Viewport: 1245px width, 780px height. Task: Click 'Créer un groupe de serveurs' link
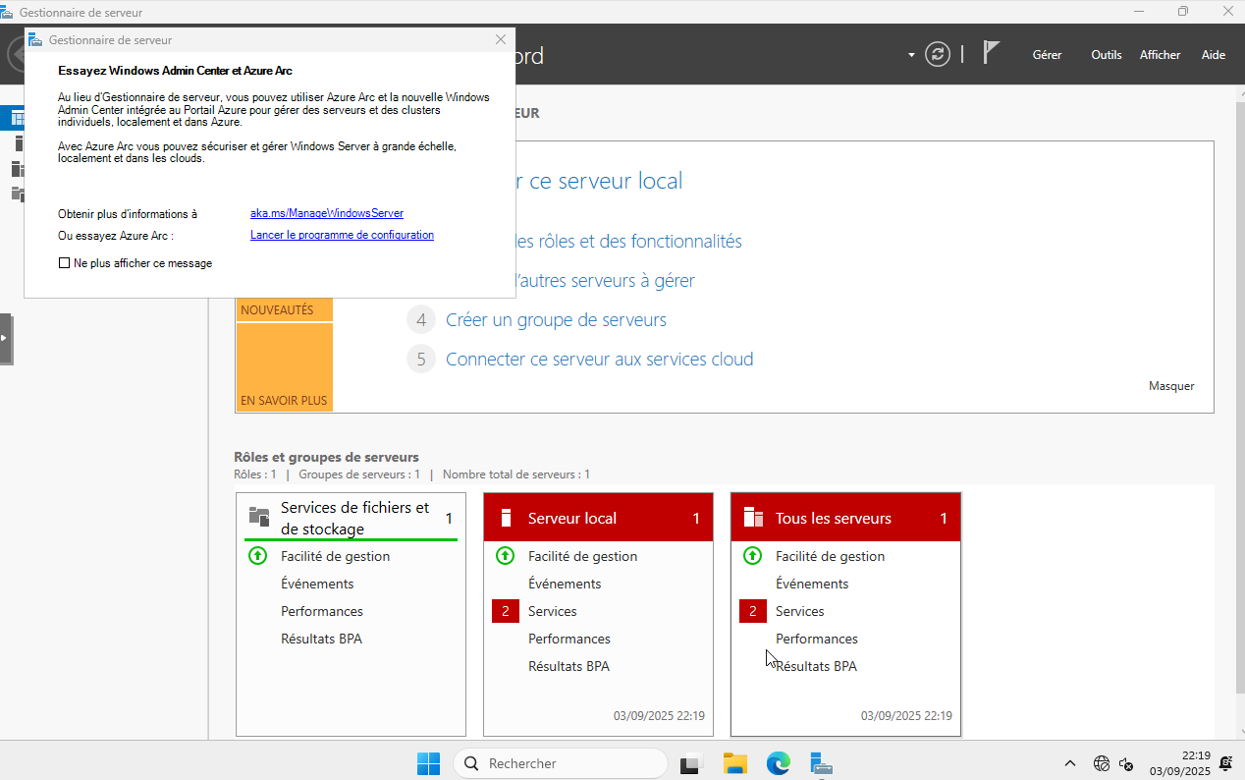(556, 320)
